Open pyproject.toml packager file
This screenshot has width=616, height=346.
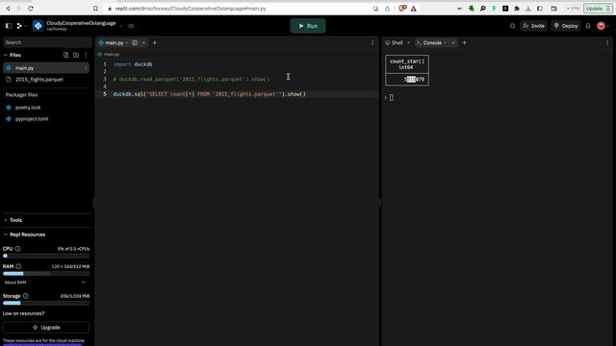(32, 119)
